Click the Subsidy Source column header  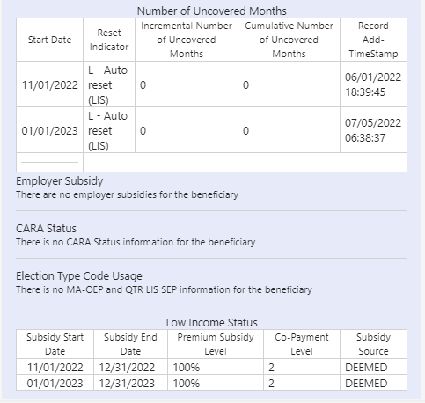point(373,344)
